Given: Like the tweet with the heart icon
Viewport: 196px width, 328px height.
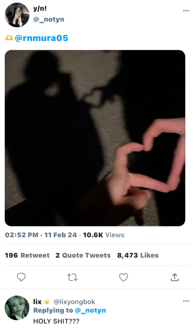Looking at the screenshot, I should 124,277.
